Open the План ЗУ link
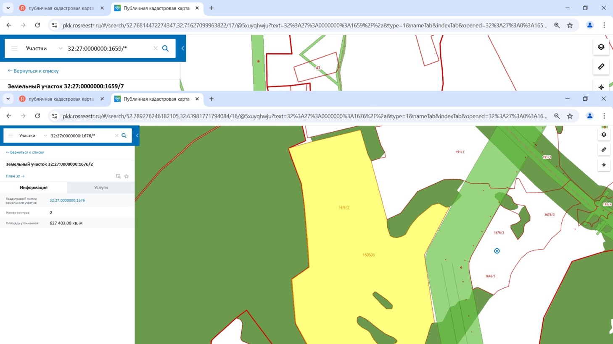The height and width of the screenshot is (344, 613). point(15,176)
